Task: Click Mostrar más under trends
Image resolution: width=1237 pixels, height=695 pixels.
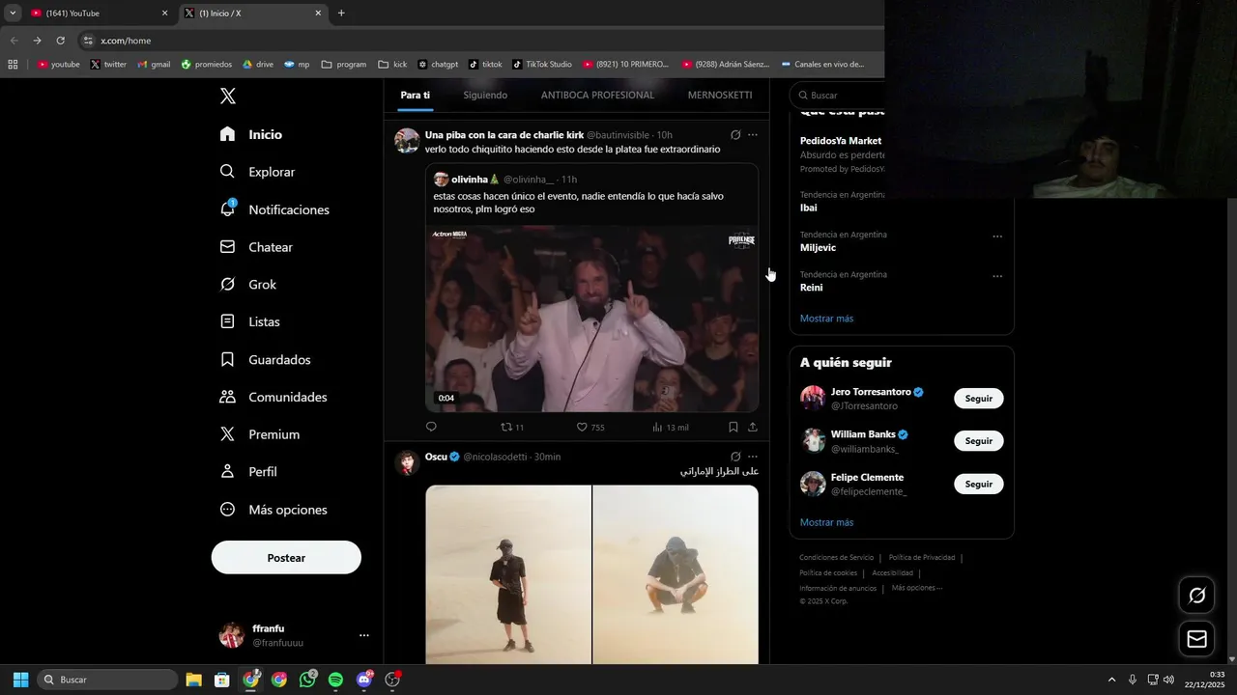Action: coord(826,319)
